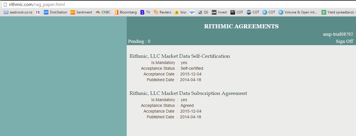Click the Subscription Agreement Is Mandatory yes value
Viewport: 356px width, 136px height.
tap(184, 100)
